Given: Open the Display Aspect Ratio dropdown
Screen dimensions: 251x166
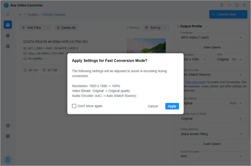Looking at the screenshot, I should pyautogui.click(x=212, y=119).
